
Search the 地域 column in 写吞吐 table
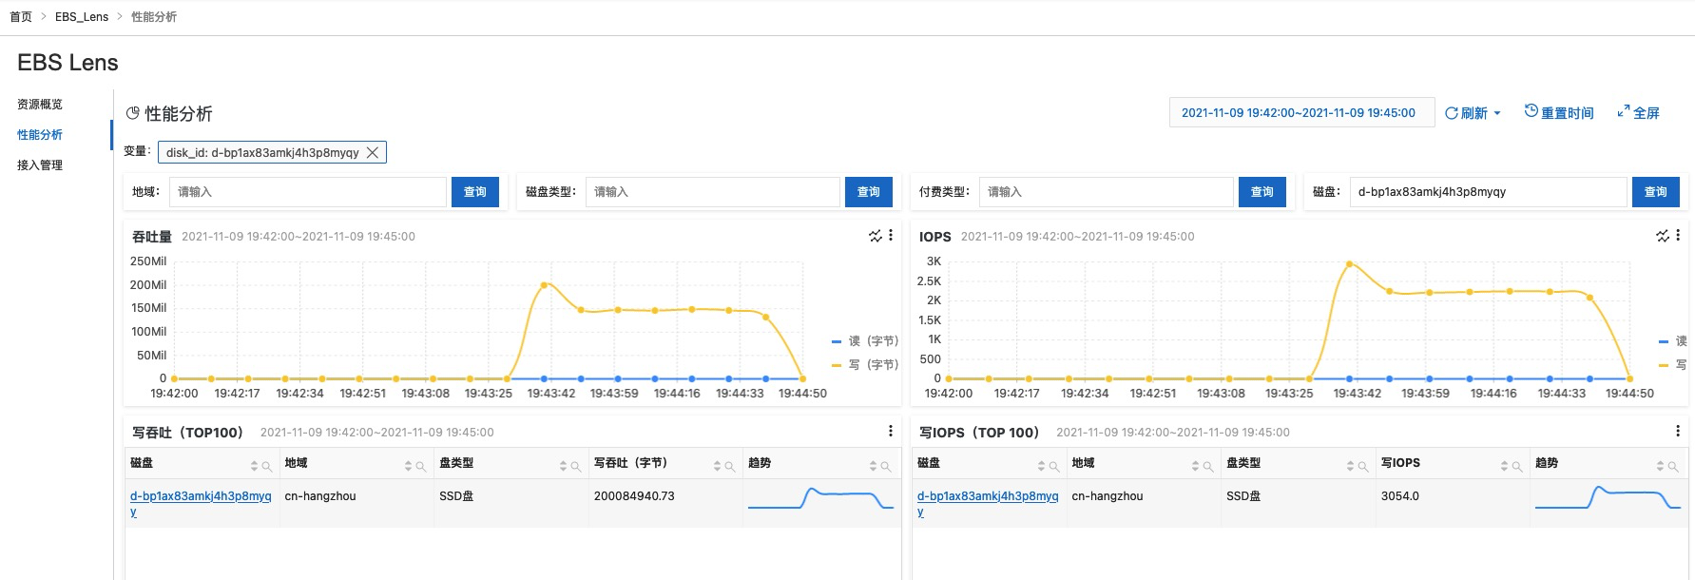421,466
